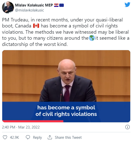132x141 pixels.
Task: Click the tweet body text
Action: pyautogui.click(x=66, y=32)
